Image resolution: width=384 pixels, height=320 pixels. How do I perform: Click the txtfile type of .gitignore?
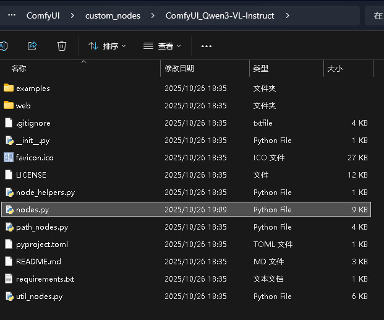tap(263, 123)
